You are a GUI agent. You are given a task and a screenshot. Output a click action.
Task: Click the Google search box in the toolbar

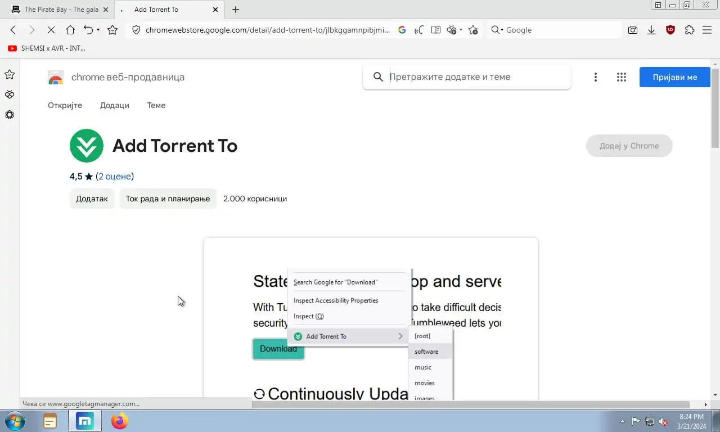click(x=562, y=30)
